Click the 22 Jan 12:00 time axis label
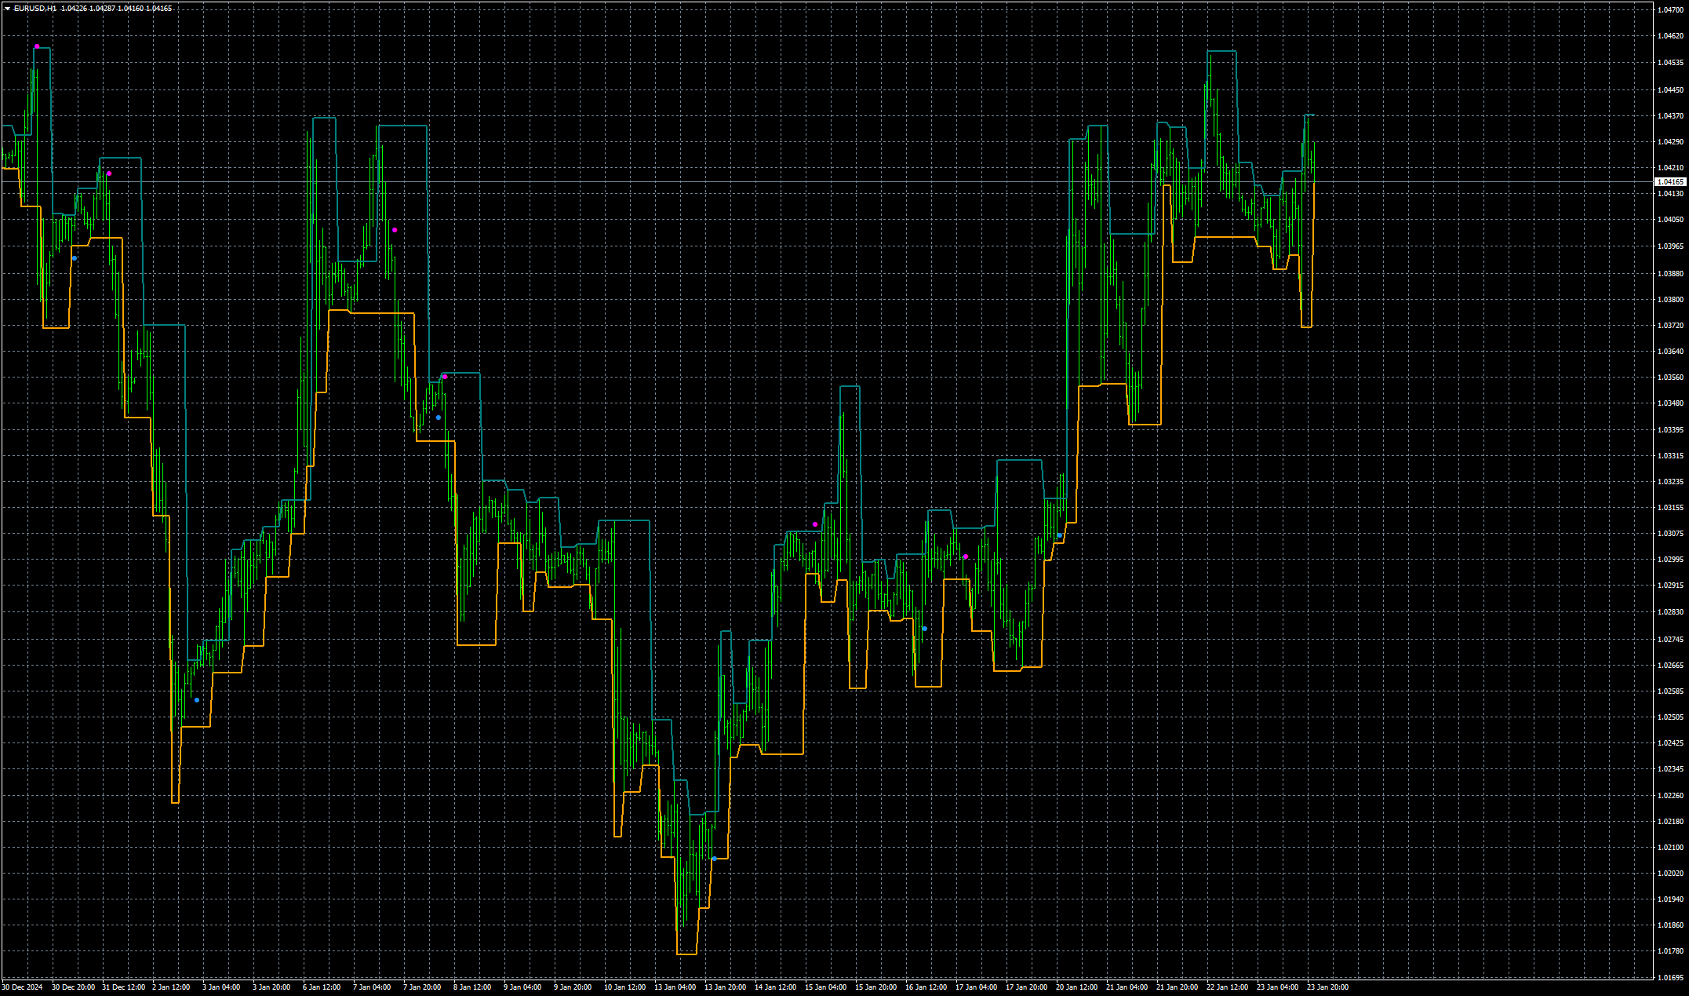Screen dimensions: 1689x996 point(1228,987)
